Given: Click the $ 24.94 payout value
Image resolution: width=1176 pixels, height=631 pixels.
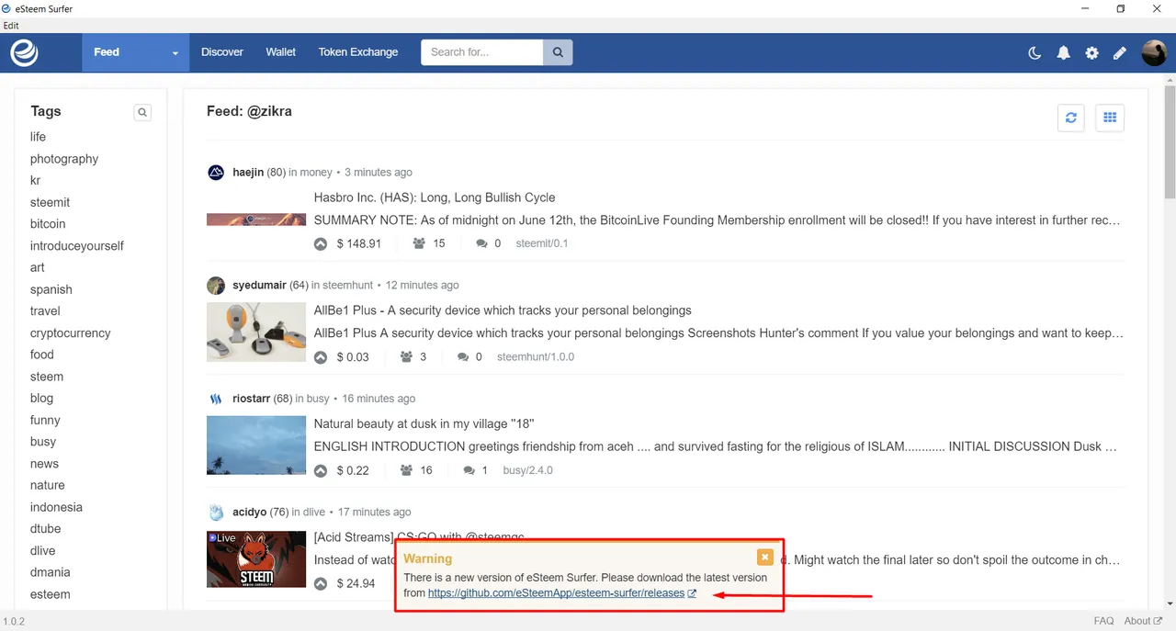Looking at the screenshot, I should click(356, 583).
